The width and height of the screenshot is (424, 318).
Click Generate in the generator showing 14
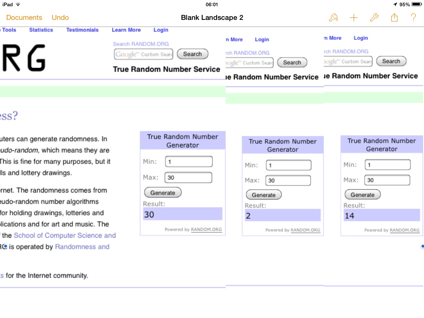363,195
